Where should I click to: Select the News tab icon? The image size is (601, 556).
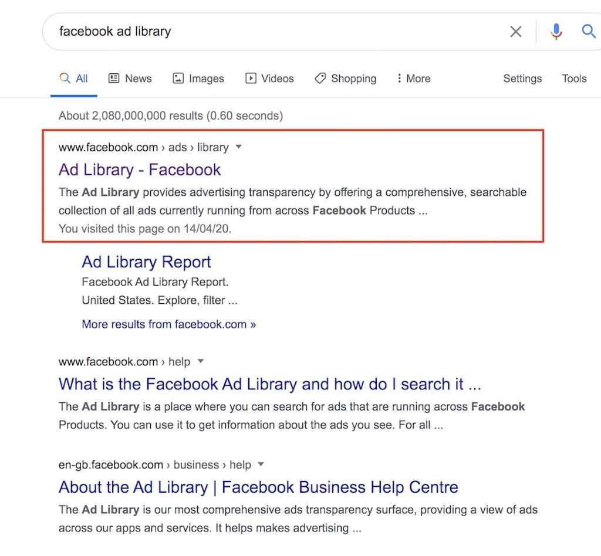click(x=114, y=78)
